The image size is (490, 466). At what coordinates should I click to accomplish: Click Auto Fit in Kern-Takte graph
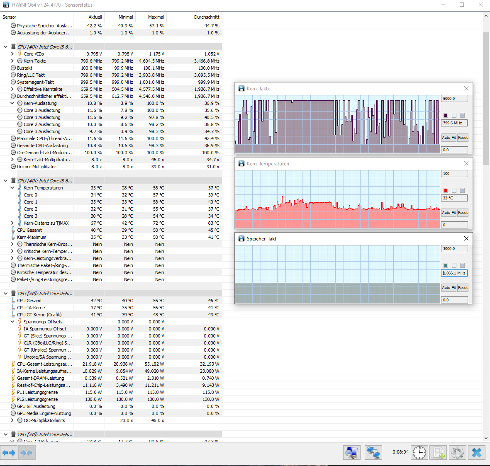coord(449,137)
